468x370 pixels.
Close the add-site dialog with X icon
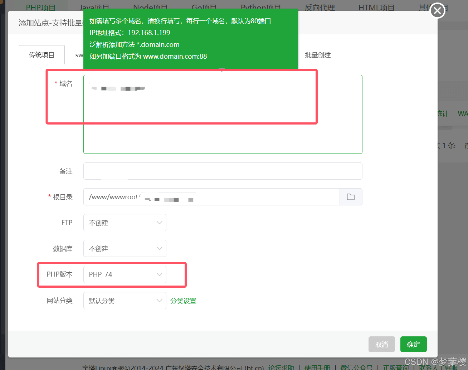tap(437, 11)
